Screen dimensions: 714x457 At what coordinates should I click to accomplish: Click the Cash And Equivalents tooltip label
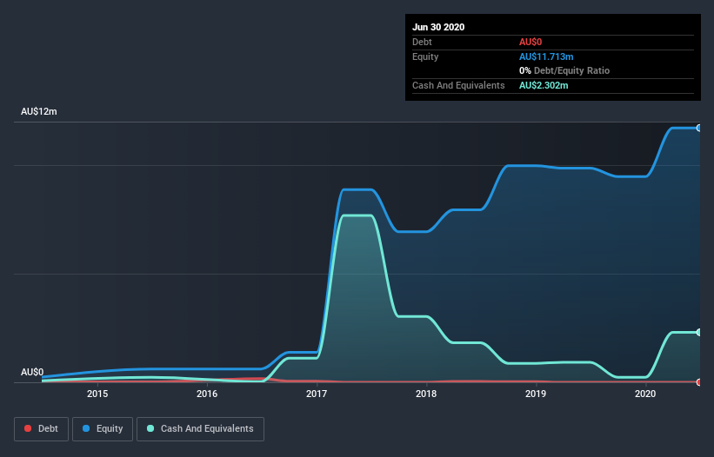coord(458,85)
